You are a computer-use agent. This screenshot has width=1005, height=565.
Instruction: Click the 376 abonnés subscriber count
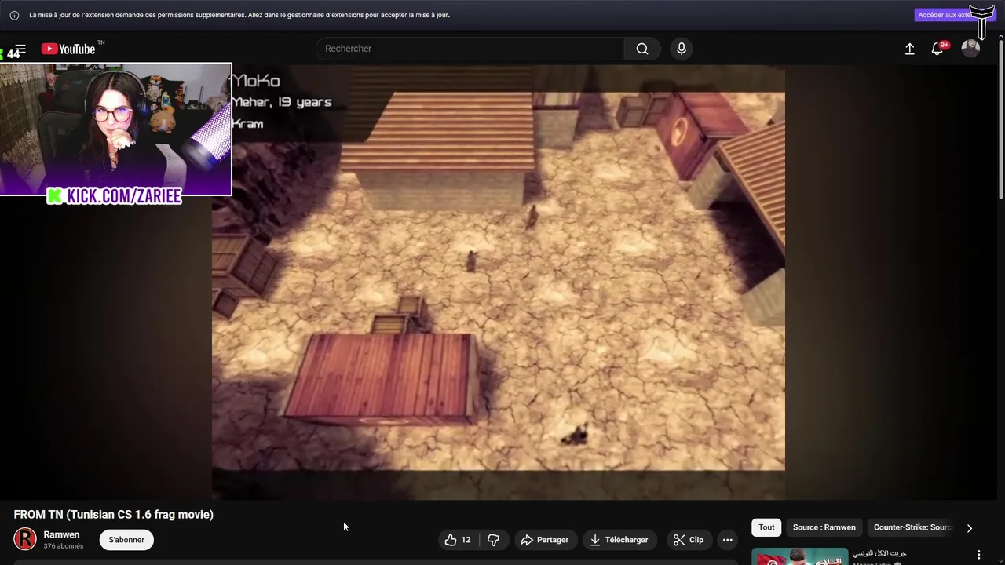click(x=64, y=546)
